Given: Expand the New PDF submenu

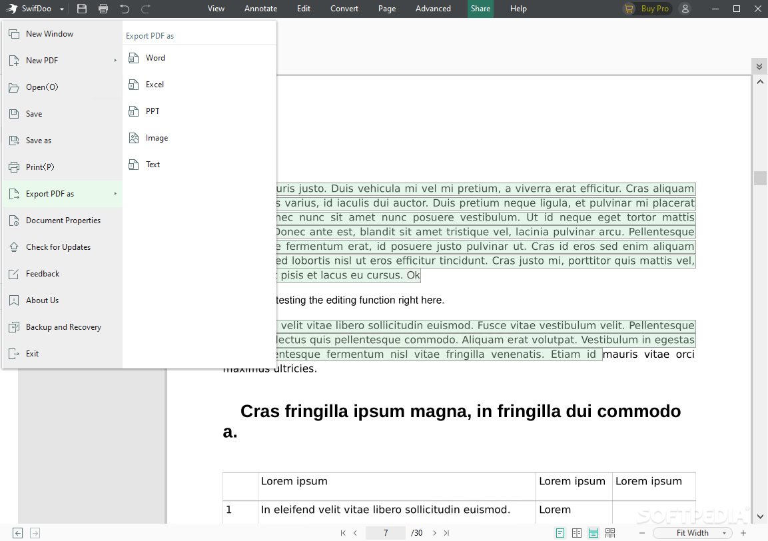Looking at the screenshot, I should coord(62,60).
